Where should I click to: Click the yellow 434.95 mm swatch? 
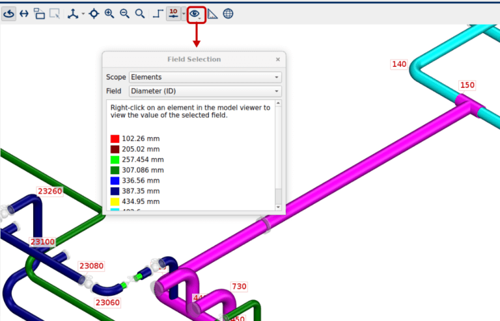coord(115,201)
